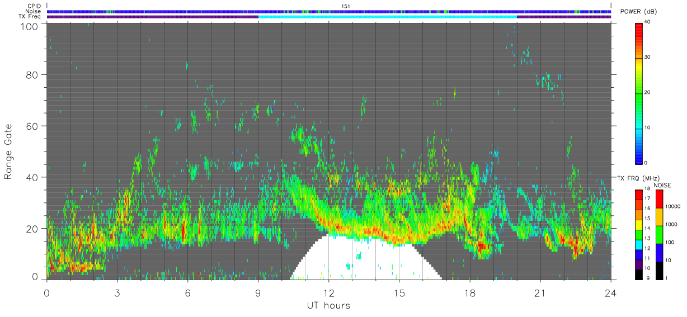Click the 40 tick on the Range Gate axis
This screenshot has width=687, height=317.
[x=31, y=177]
